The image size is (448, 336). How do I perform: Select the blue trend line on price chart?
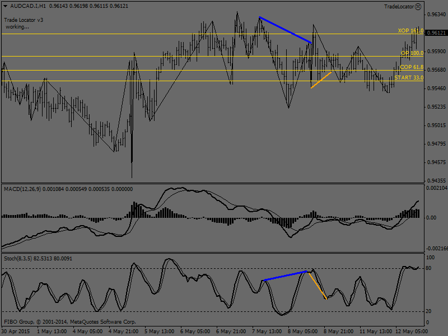tap(285, 30)
